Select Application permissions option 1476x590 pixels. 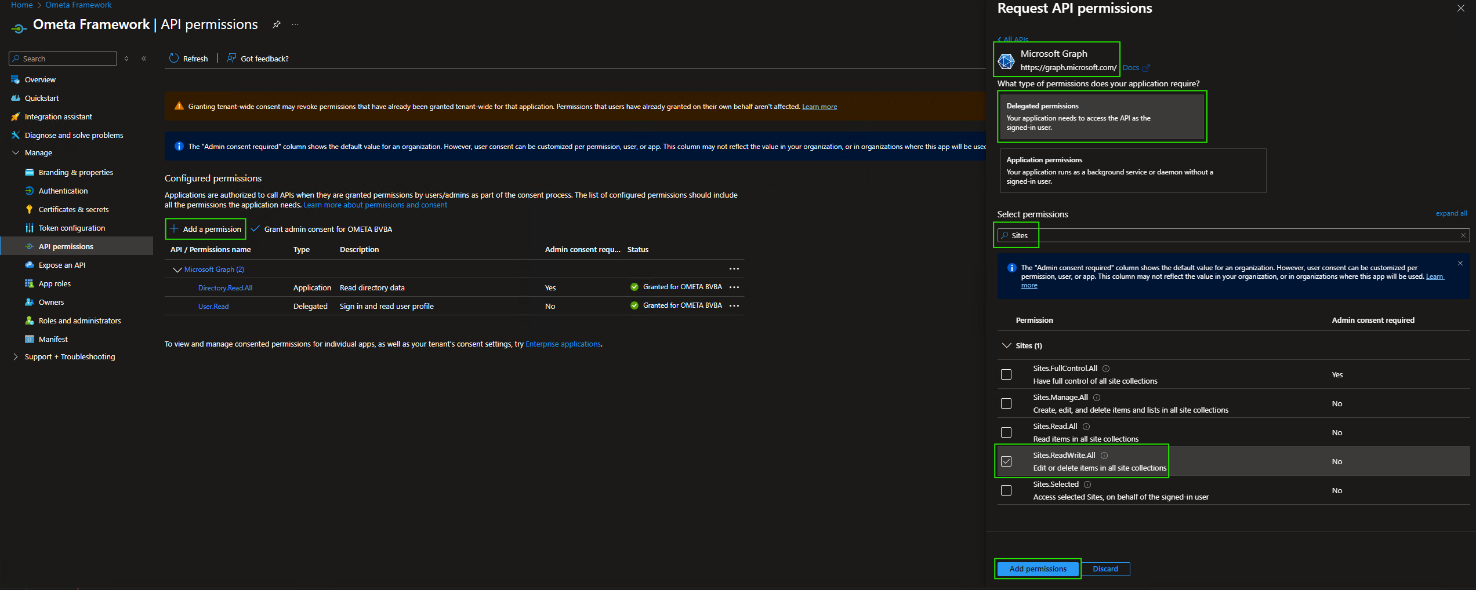(x=1133, y=170)
